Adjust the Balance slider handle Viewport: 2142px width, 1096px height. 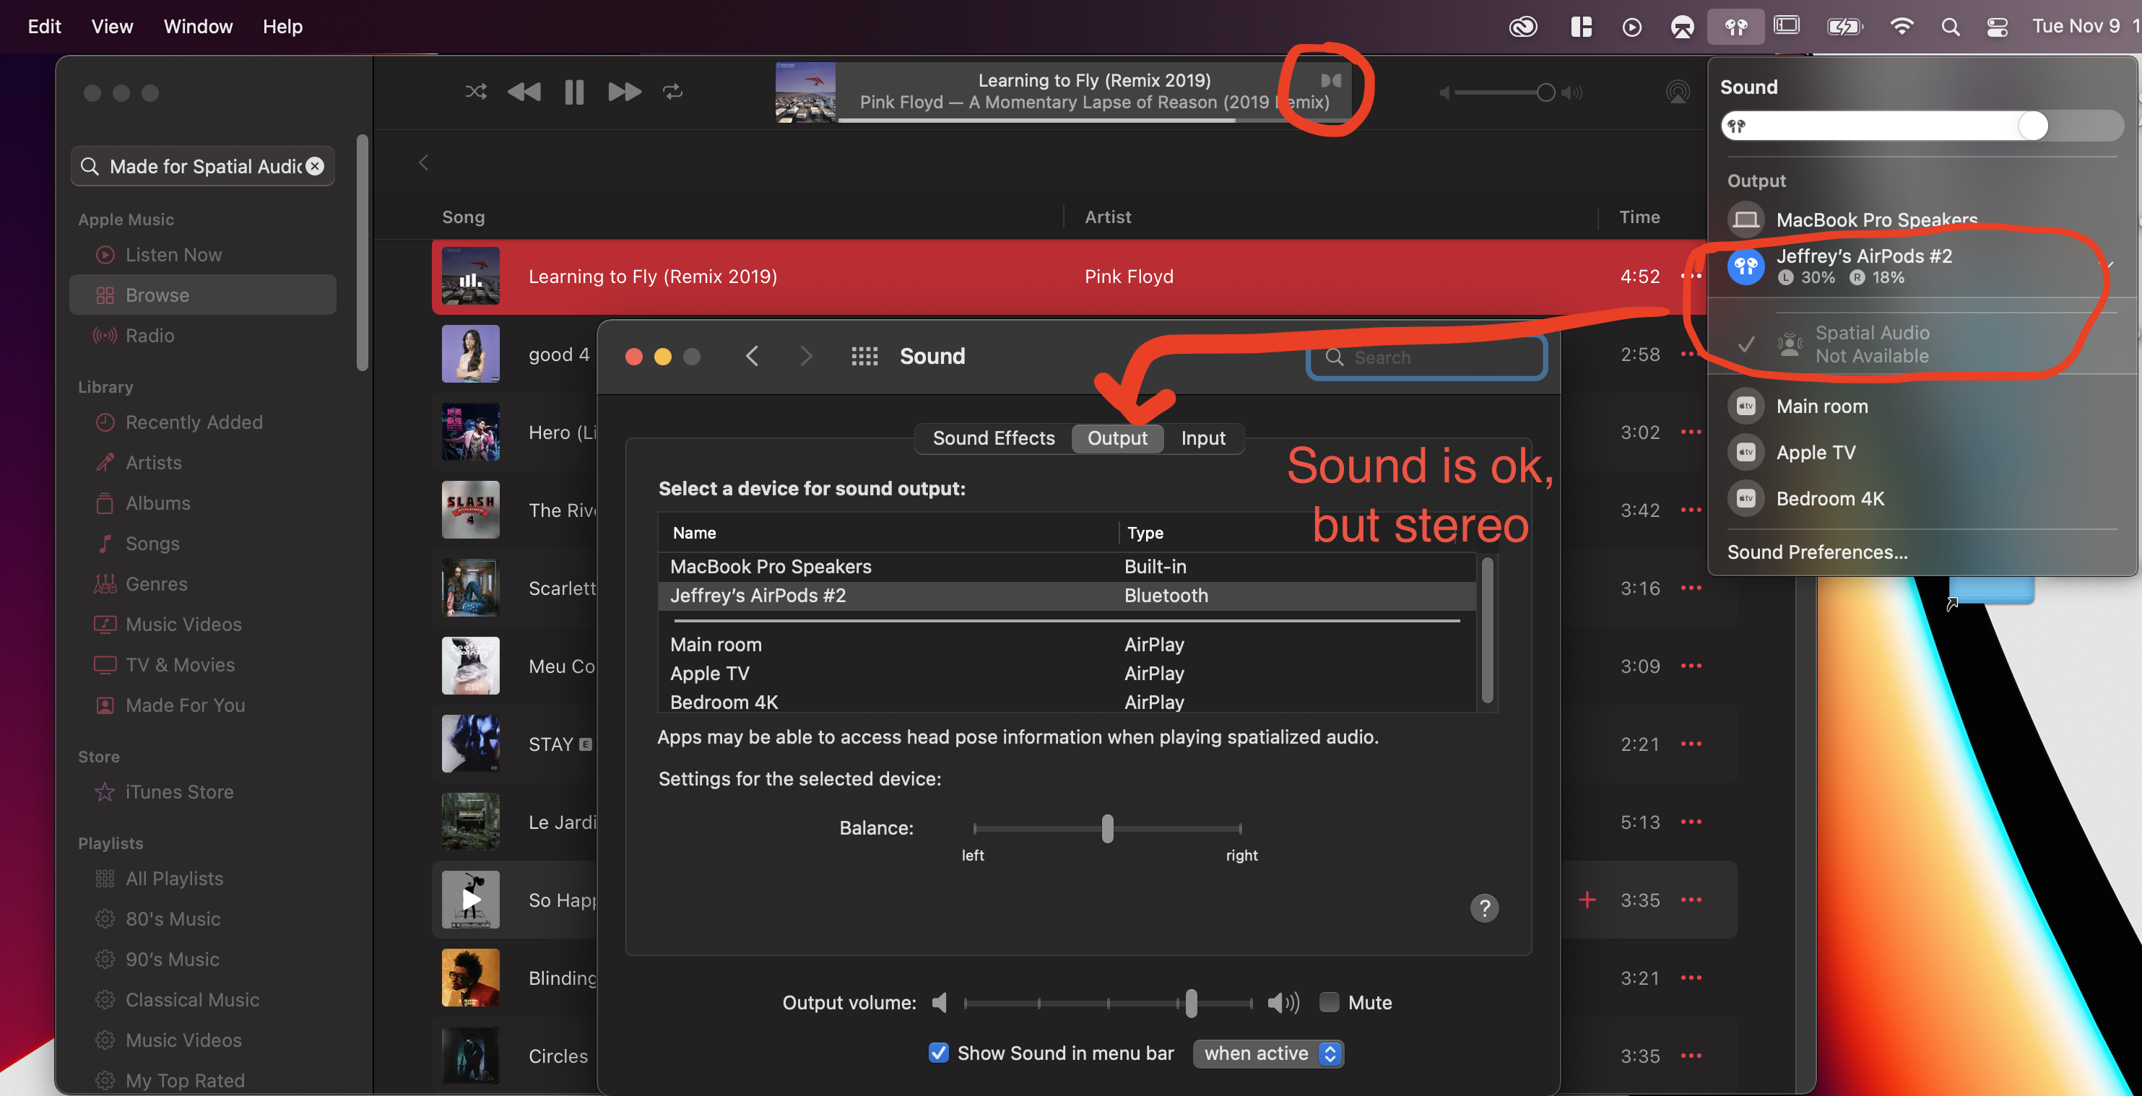tap(1107, 828)
